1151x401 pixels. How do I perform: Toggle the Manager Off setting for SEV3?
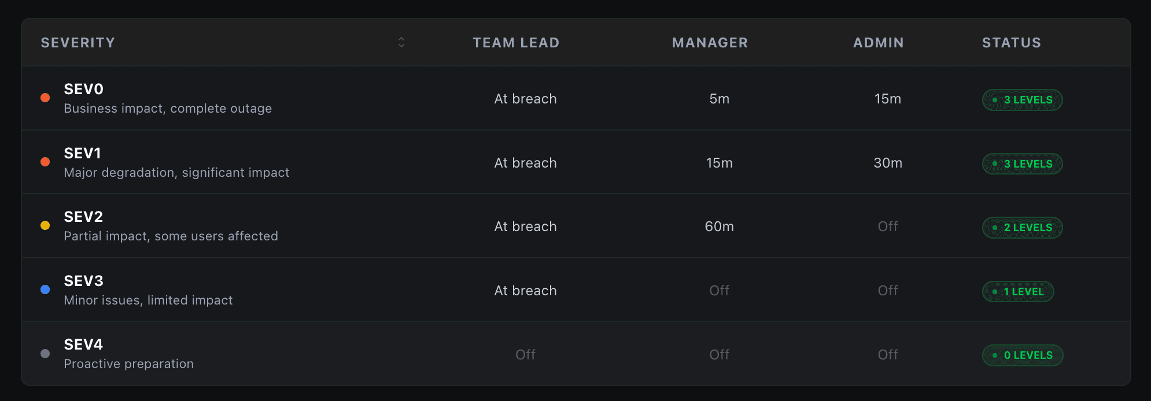click(719, 290)
